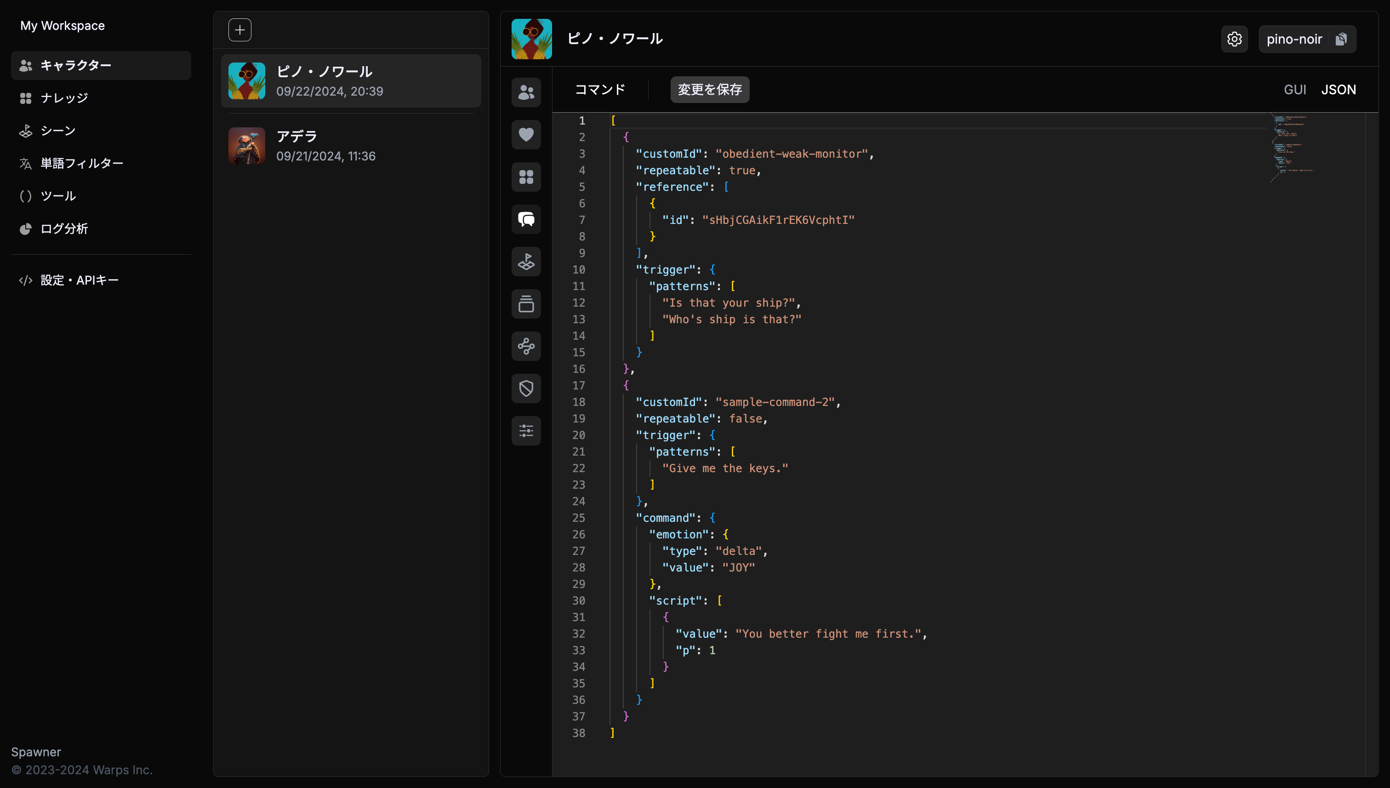This screenshot has height=788, width=1390.
Task: Switch editor to GUI view
Action: pos(1295,90)
